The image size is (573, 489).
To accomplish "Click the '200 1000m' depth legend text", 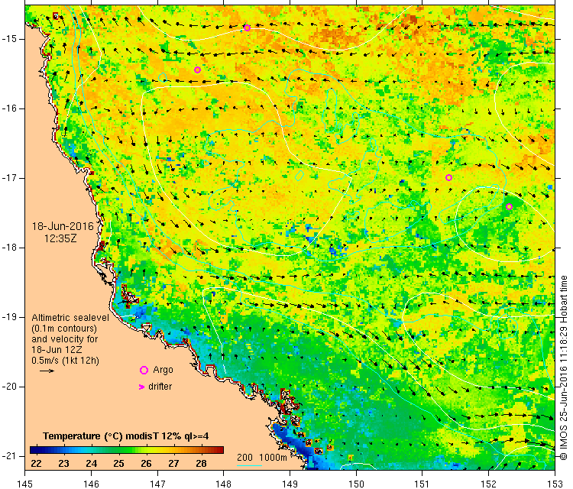I will pos(261,457).
